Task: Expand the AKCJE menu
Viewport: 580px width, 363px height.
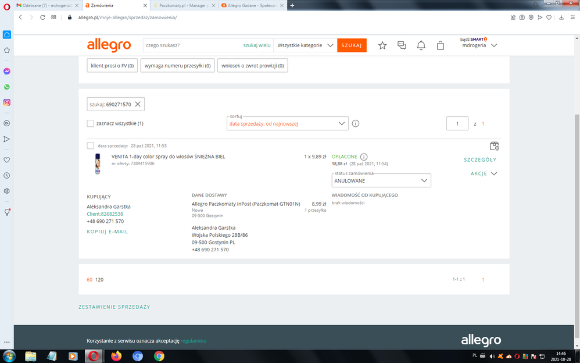Action: (484, 174)
